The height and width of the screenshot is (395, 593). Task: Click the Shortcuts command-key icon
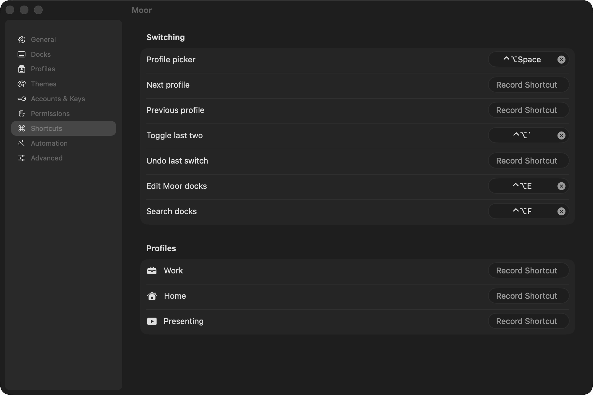[22, 128]
